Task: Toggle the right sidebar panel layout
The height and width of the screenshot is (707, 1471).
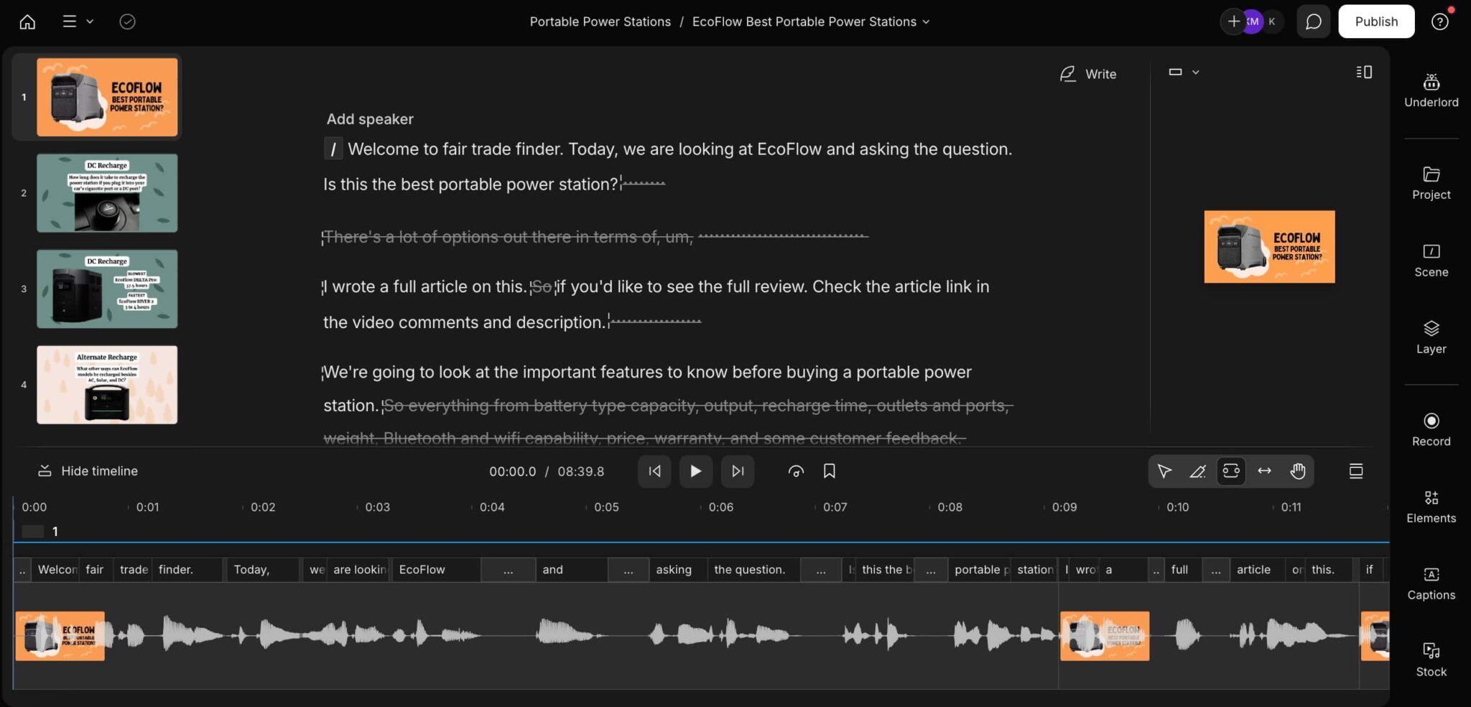Action: [x=1363, y=72]
